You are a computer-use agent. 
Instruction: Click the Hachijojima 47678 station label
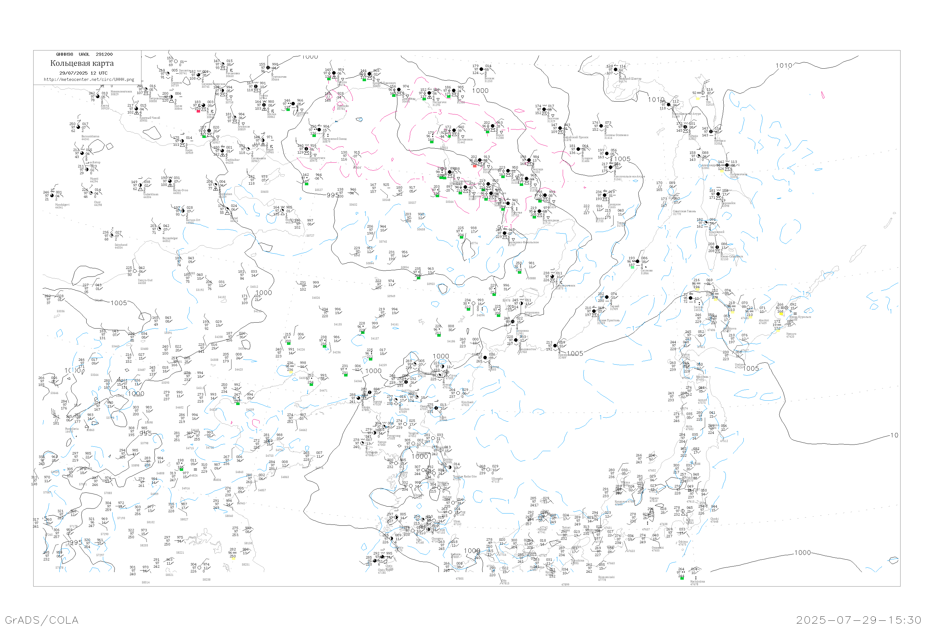tap(697, 583)
